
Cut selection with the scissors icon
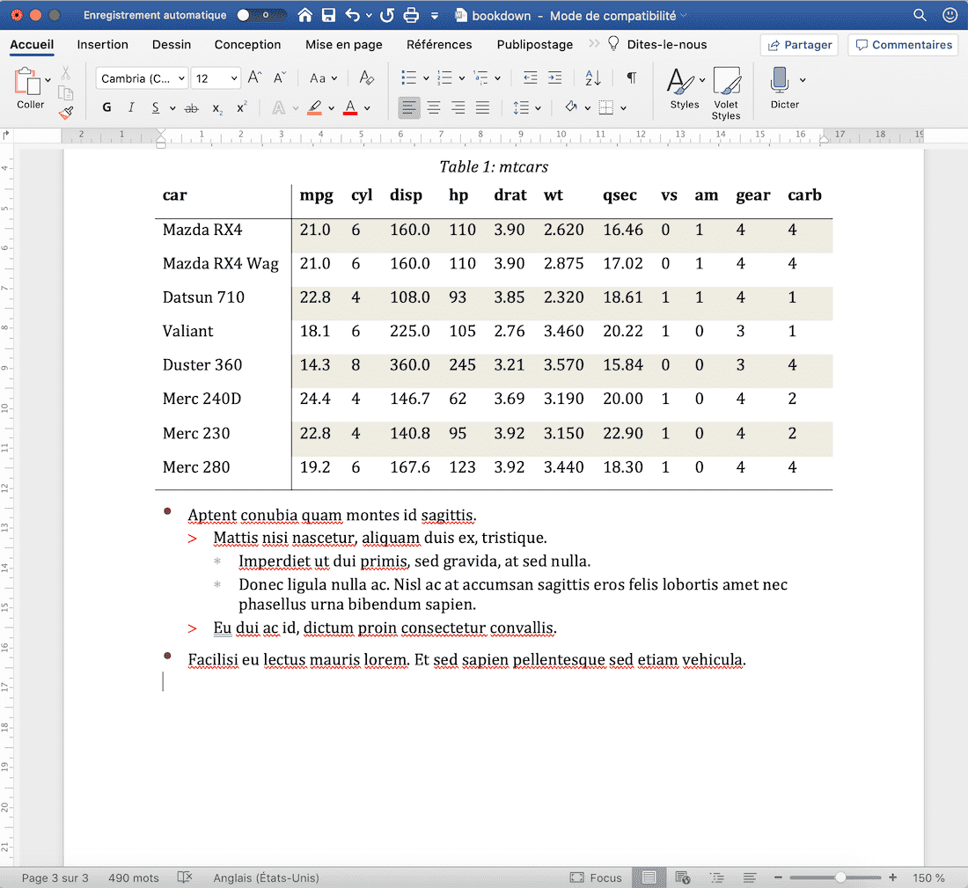(65, 73)
